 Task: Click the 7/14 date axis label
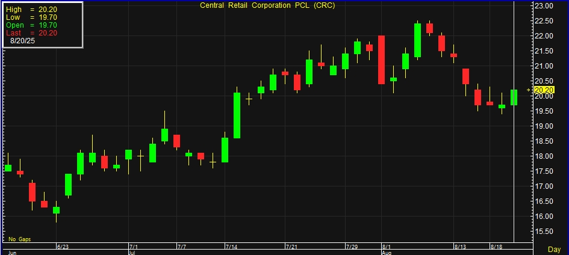232,247
